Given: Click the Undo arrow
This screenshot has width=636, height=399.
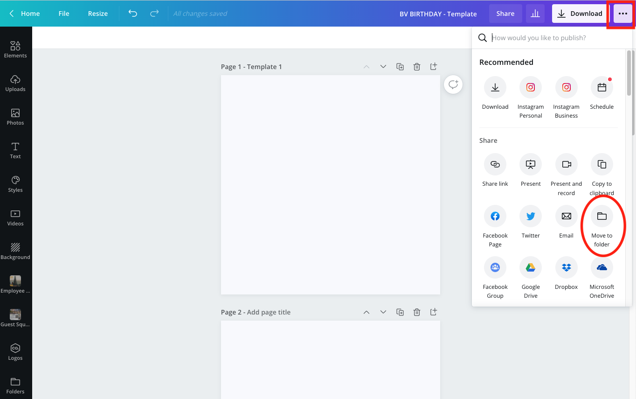Looking at the screenshot, I should click(133, 14).
